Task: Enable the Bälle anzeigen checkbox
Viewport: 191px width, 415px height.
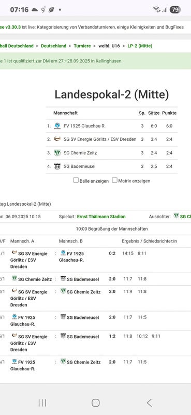Action: coord(76,180)
